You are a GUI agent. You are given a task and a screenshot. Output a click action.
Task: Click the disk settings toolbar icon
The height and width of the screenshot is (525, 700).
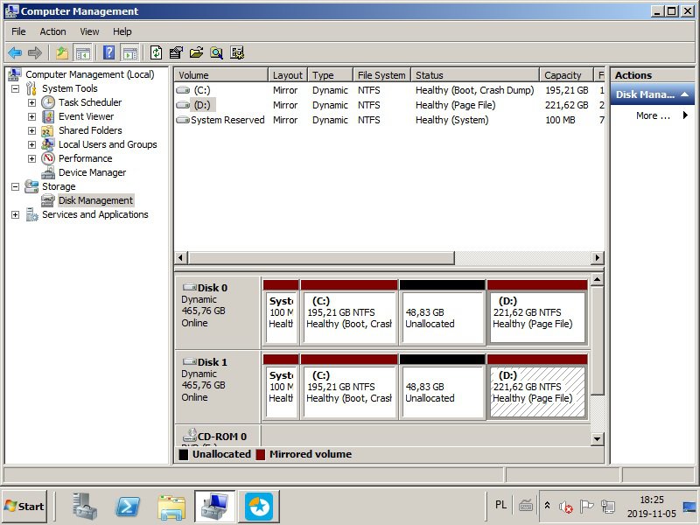[237, 52]
